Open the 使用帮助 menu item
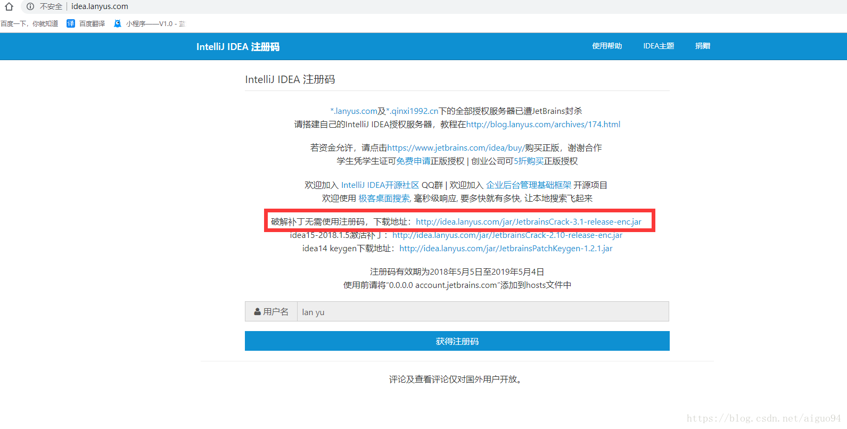Screen dimensions: 847x429 pyautogui.click(x=607, y=46)
